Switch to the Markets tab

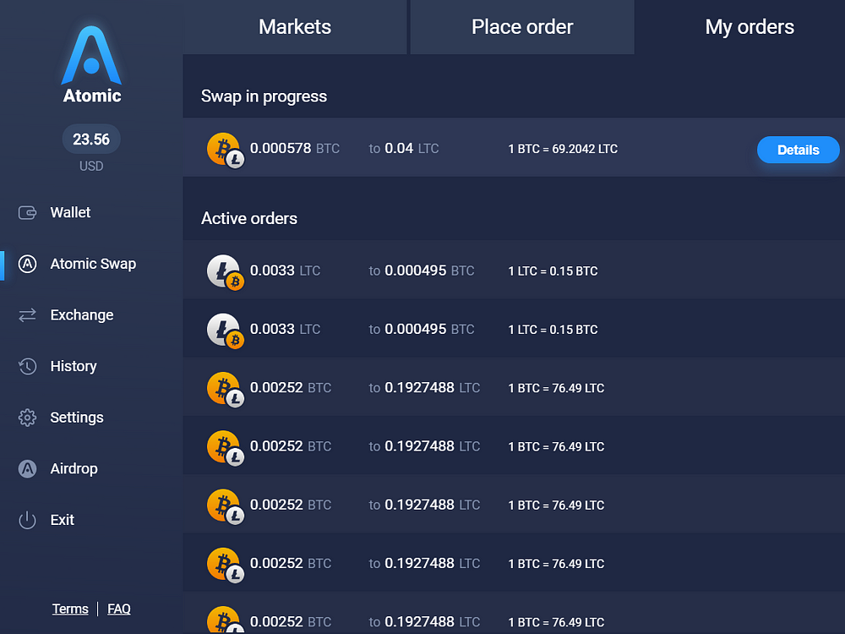tap(295, 27)
